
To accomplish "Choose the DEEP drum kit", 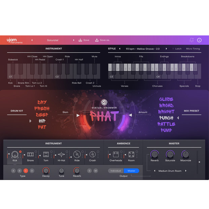I will click(x=42, y=115).
